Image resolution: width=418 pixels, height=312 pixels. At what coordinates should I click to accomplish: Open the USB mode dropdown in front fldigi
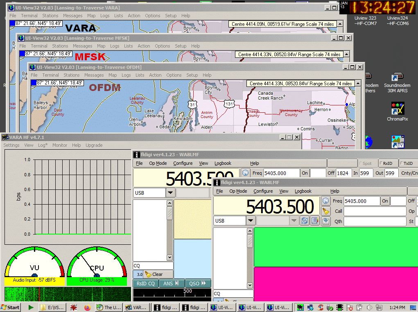click(250, 221)
